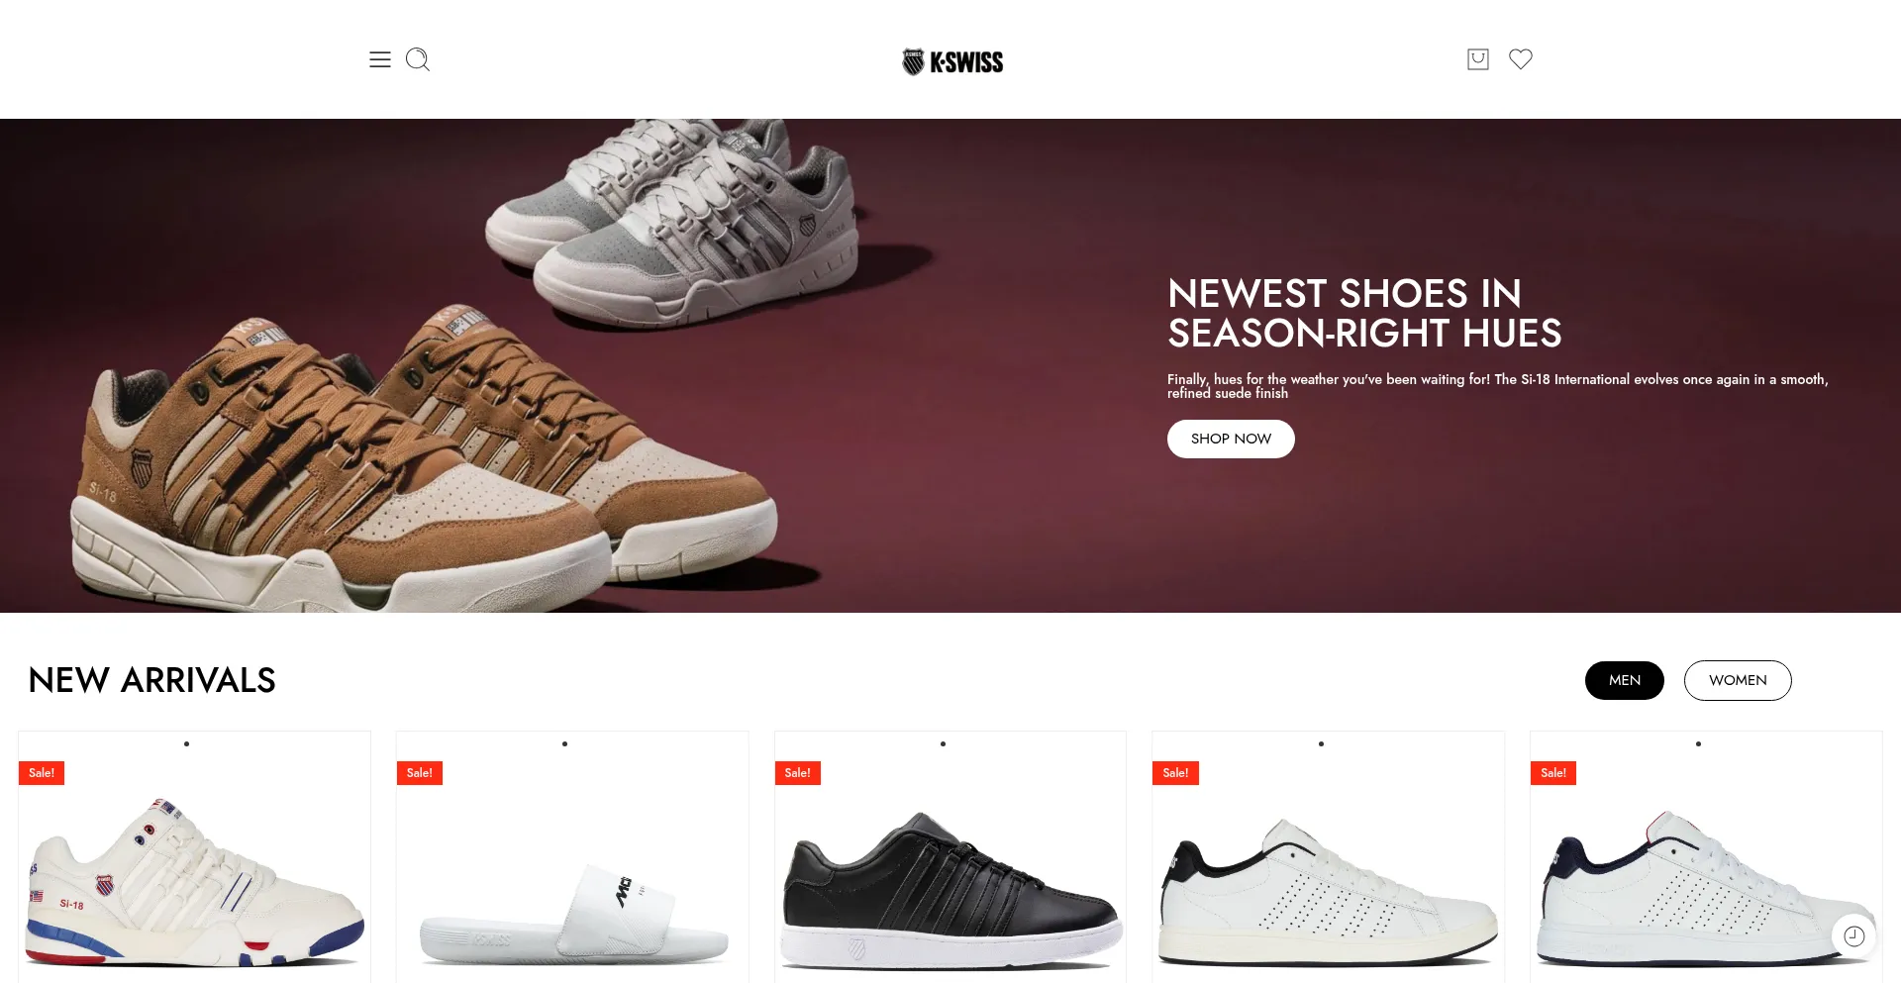Open the wishlist heart icon
Screen dimensions: 1901x983
[1521, 59]
